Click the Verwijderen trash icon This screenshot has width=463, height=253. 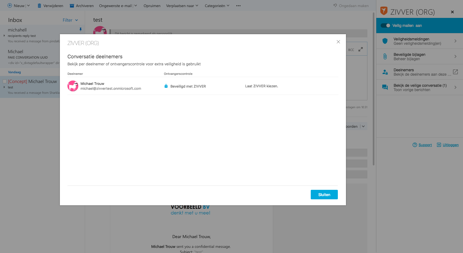[39, 6]
